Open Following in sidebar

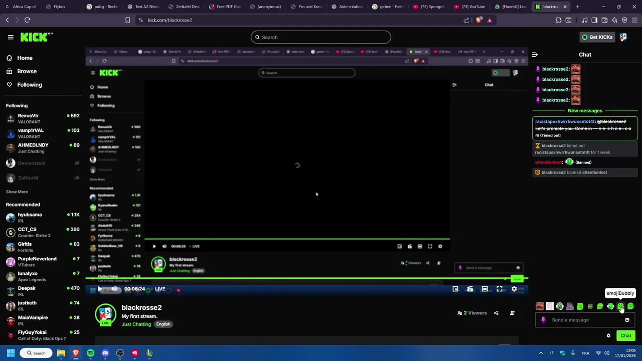[x=30, y=85]
